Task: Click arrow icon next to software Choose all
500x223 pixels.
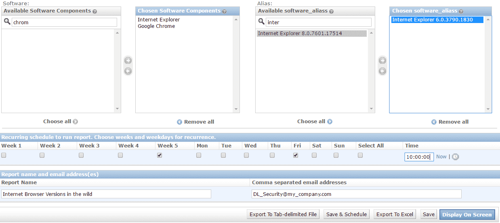Action: [x=76, y=122]
